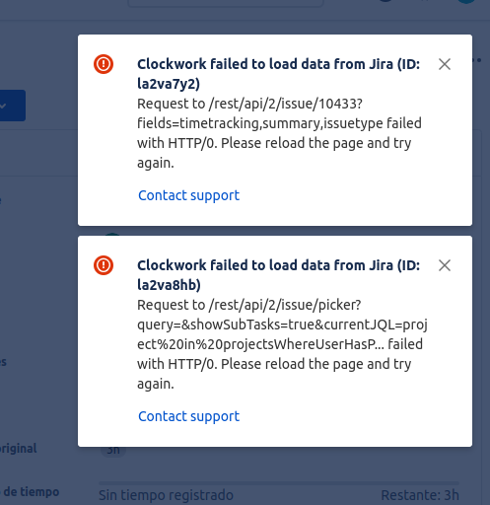Select the 'Sin tiempo registrado' text
The image size is (490, 505).
tap(166, 495)
